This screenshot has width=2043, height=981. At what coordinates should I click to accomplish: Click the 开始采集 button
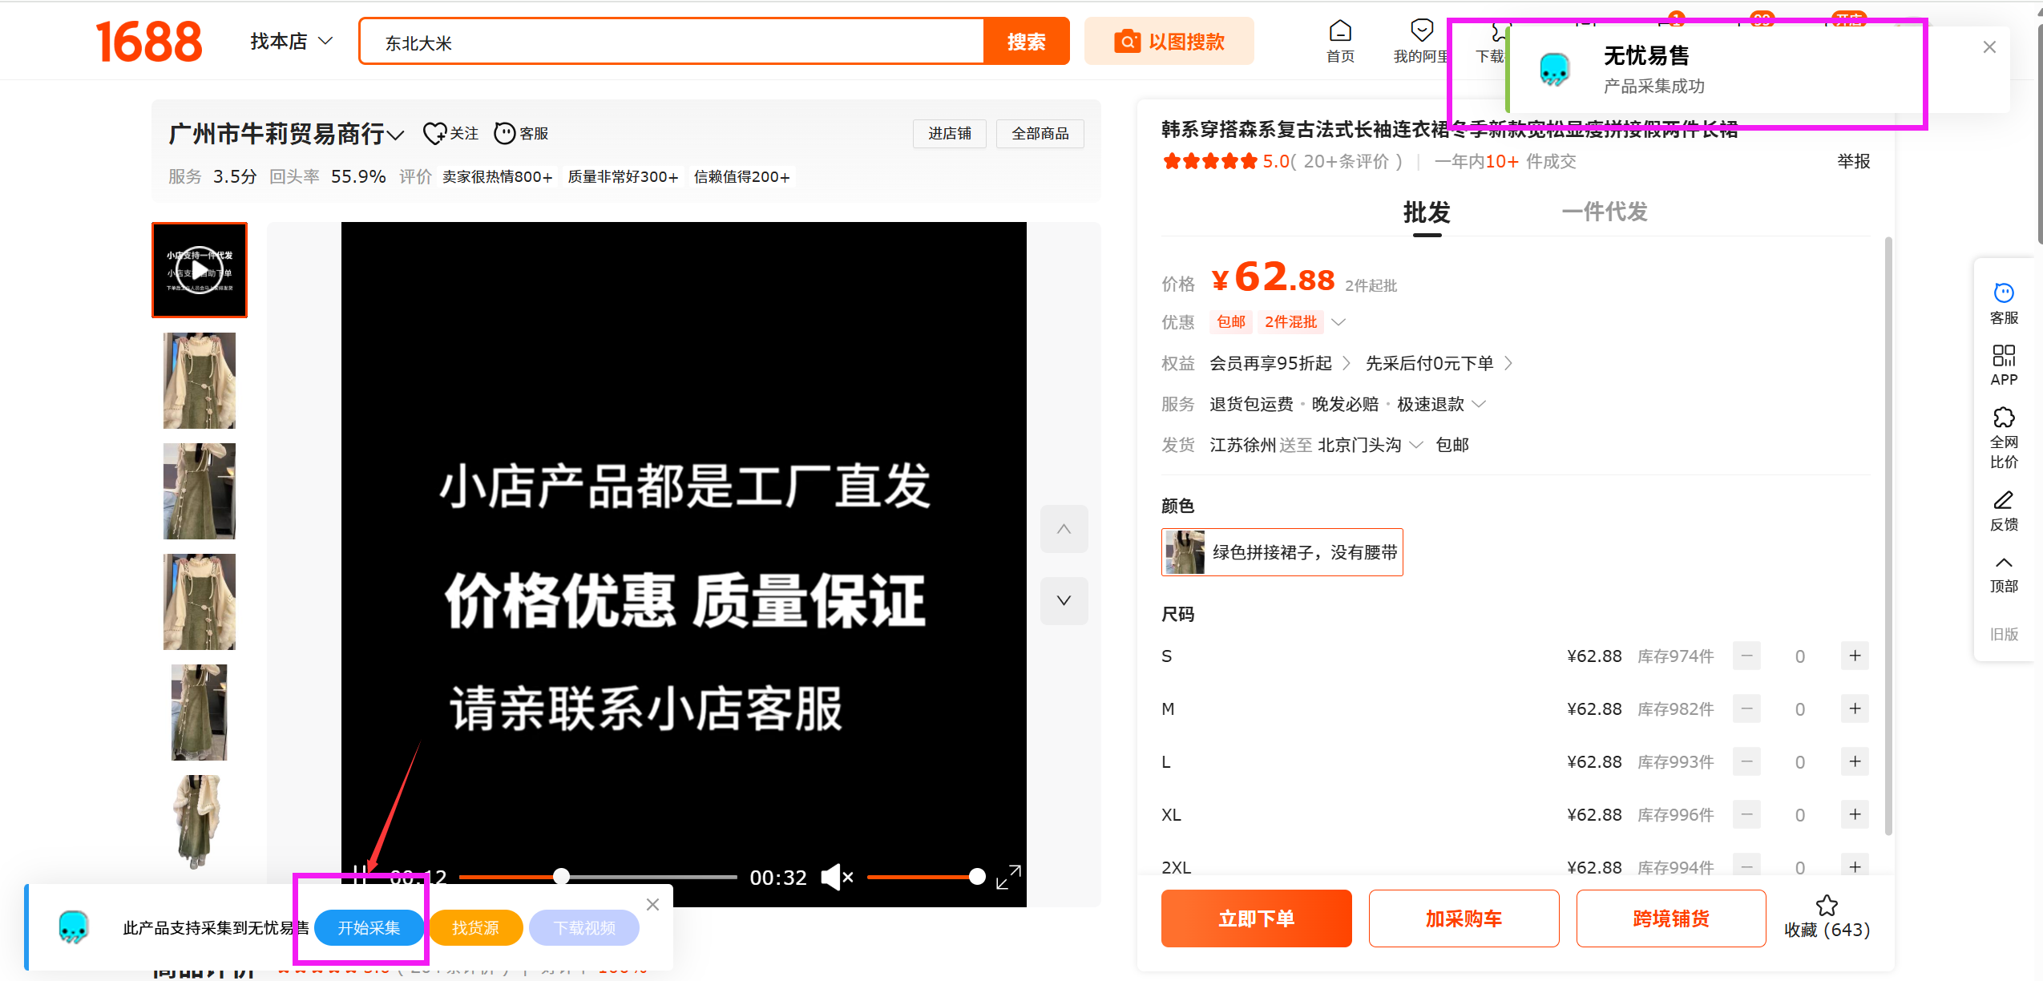[369, 927]
